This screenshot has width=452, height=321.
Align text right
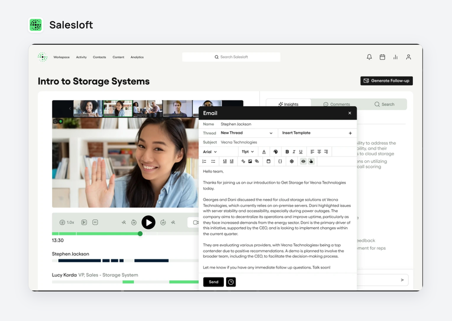click(x=326, y=151)
